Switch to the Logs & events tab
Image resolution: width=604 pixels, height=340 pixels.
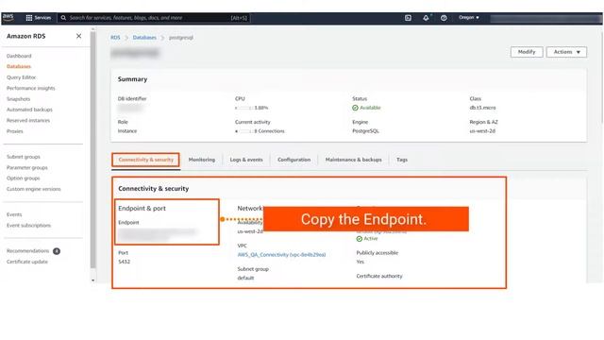point(246,160)
